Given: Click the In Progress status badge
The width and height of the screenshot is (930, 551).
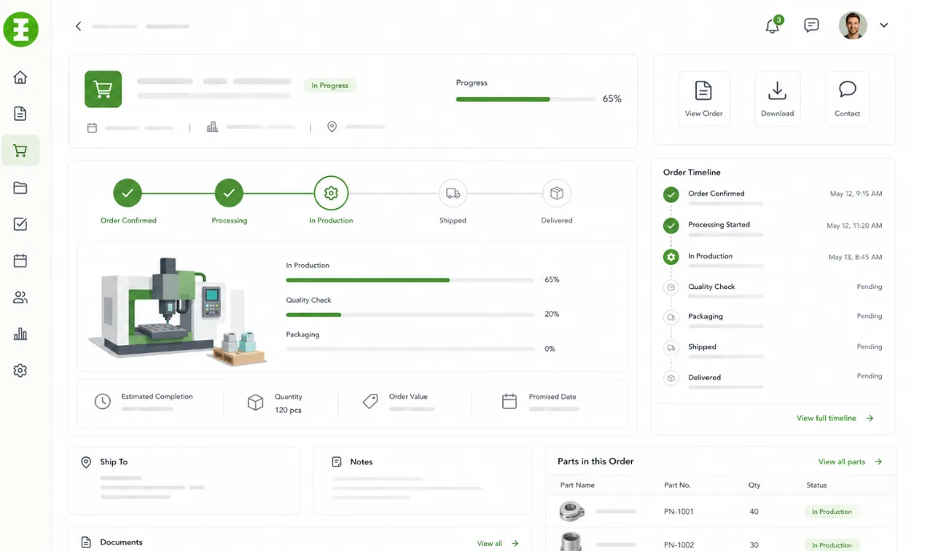Looking at the screenshot, I should tap(330, 85).
